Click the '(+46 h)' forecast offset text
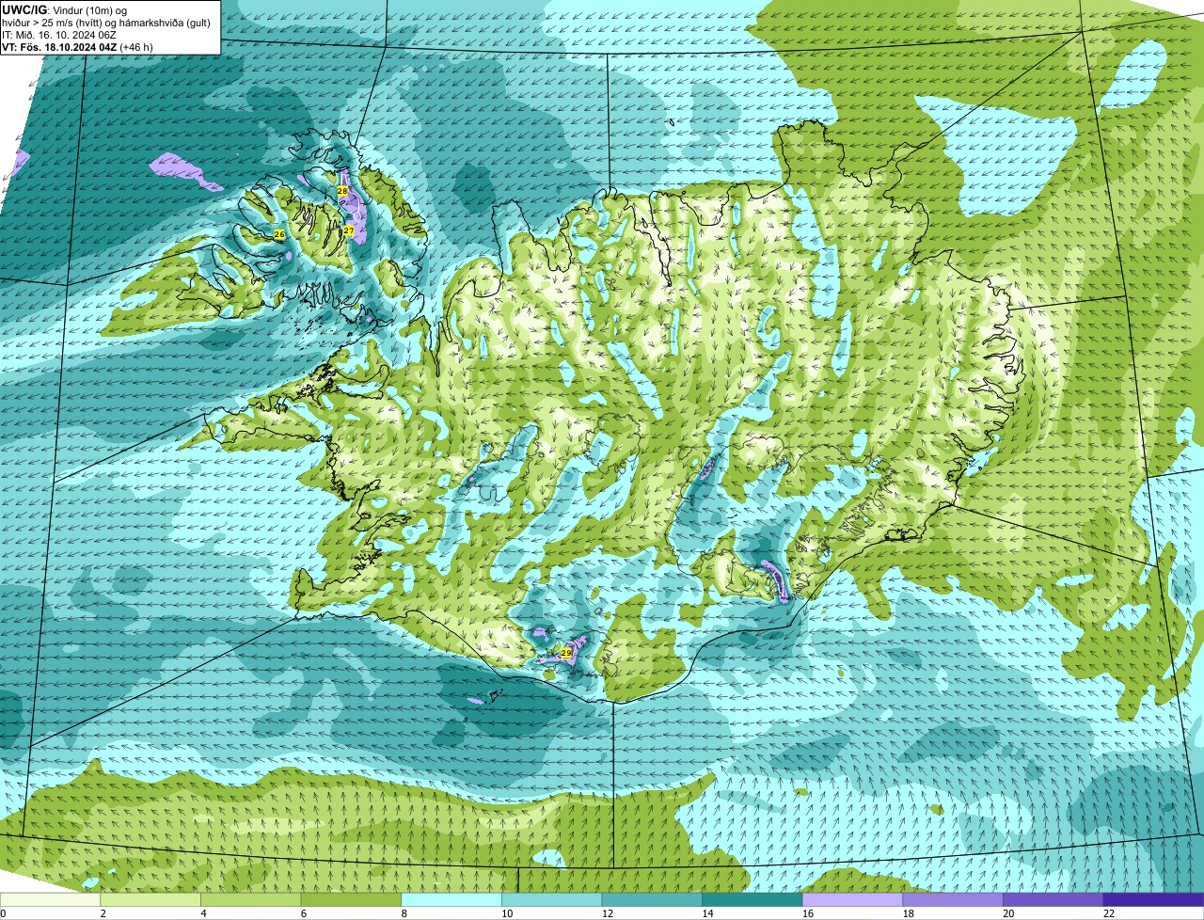Image resolution: width=1204 pixels, height=920 pixels. tap(136, 46)
